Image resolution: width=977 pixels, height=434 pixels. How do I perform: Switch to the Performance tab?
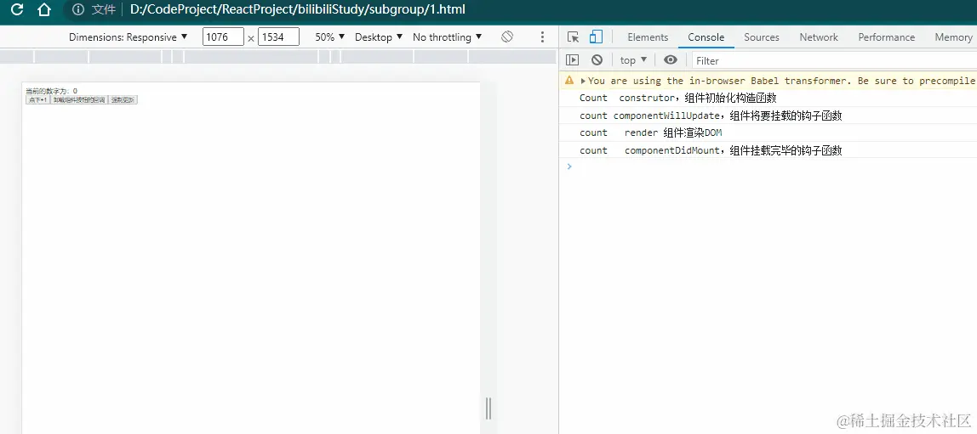[886, 37]
